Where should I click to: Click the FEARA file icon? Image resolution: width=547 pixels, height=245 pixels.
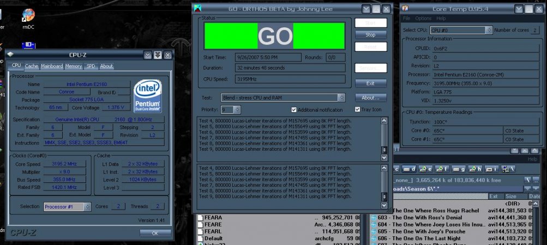(200, 218)
